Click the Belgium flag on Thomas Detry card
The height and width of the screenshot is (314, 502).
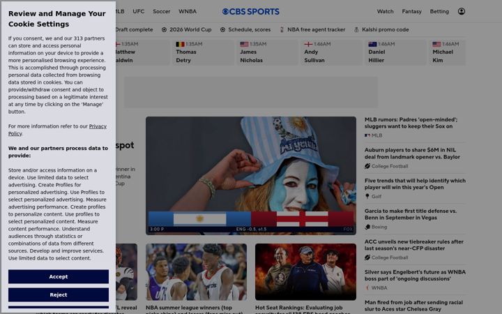[x=181, y=44]
